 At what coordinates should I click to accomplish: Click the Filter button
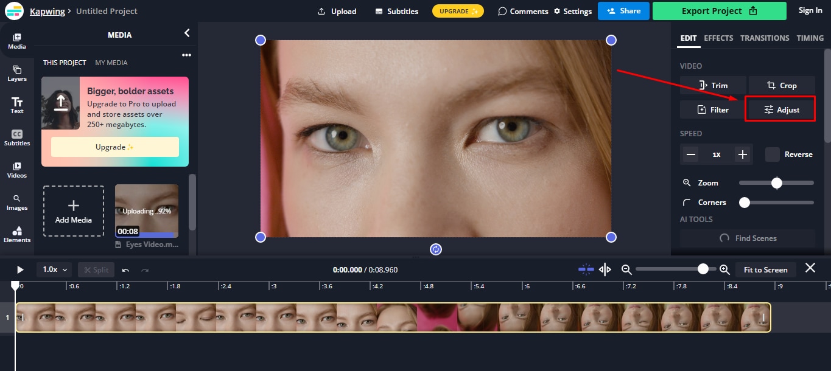click(x=713, y=110)
